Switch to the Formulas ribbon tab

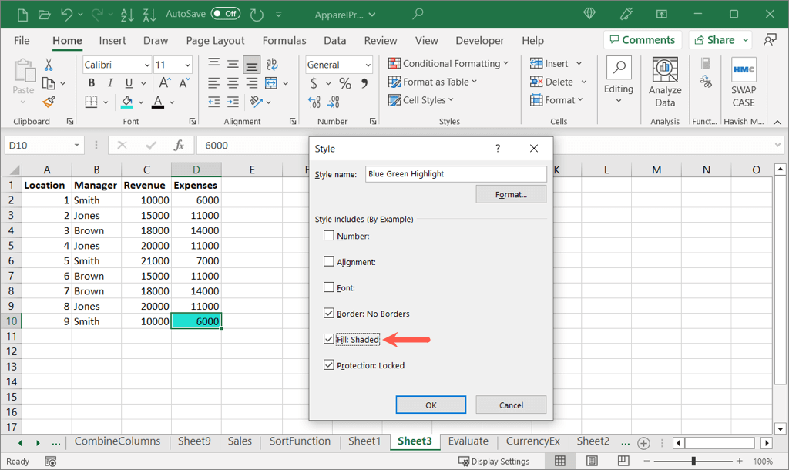284,41
